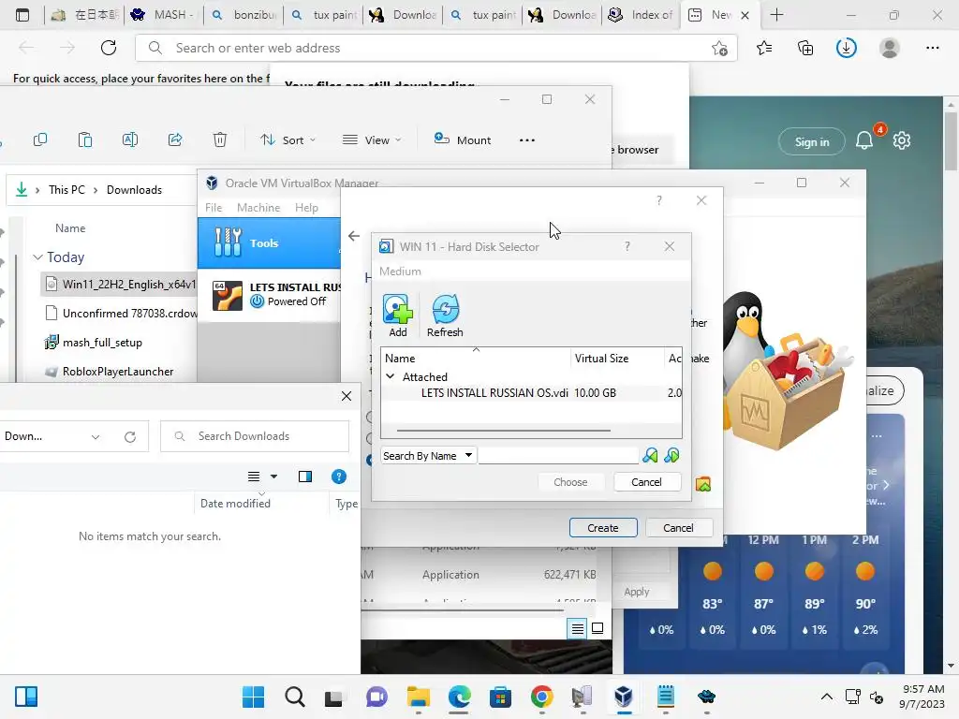959x719 pixels.
Task: Click Sign in button on new tab page
Action: [812, 142]
